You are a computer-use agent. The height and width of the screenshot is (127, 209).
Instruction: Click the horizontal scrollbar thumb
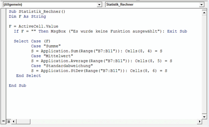(23, 121)
